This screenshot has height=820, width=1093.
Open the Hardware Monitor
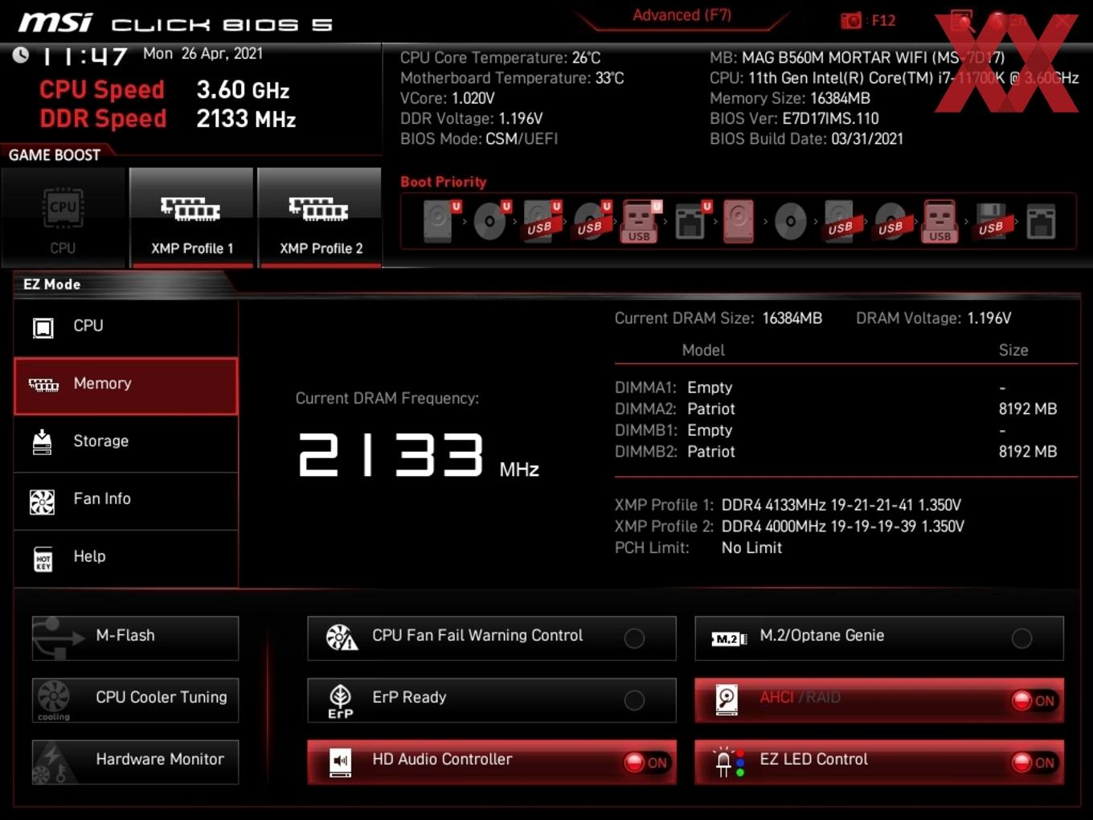tap(135, 762)
